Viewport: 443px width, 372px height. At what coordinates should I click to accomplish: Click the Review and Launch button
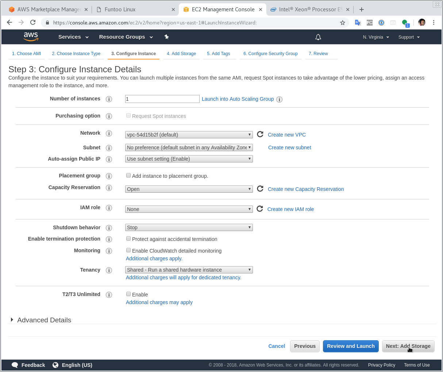tap(351, 346)
